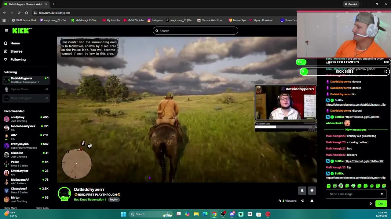Open a new browser tab
The width and height of the screenshot is (391, 219).
tap(53, 4)
